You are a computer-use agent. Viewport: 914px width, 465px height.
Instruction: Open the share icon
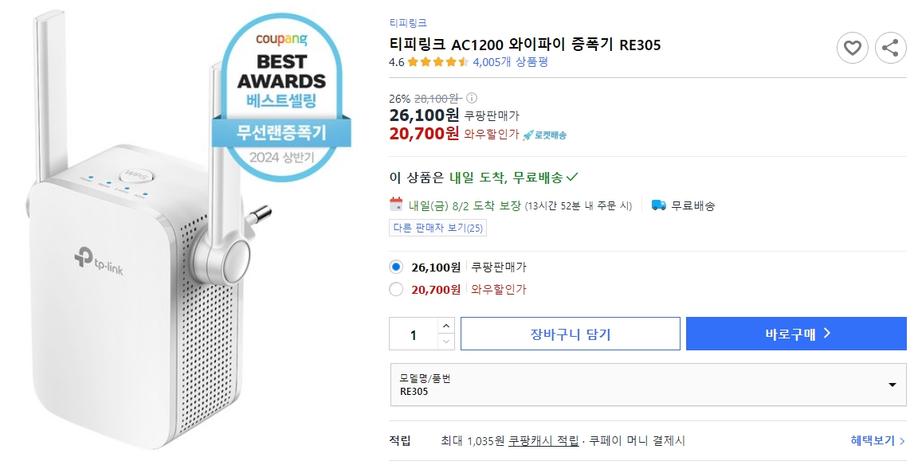pyautogui.click(x=890, y=47)
